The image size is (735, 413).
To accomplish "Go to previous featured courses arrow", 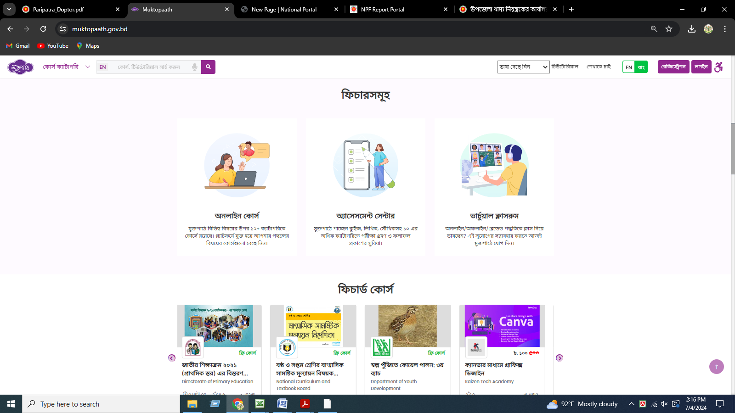I will [x=172, y=358].
